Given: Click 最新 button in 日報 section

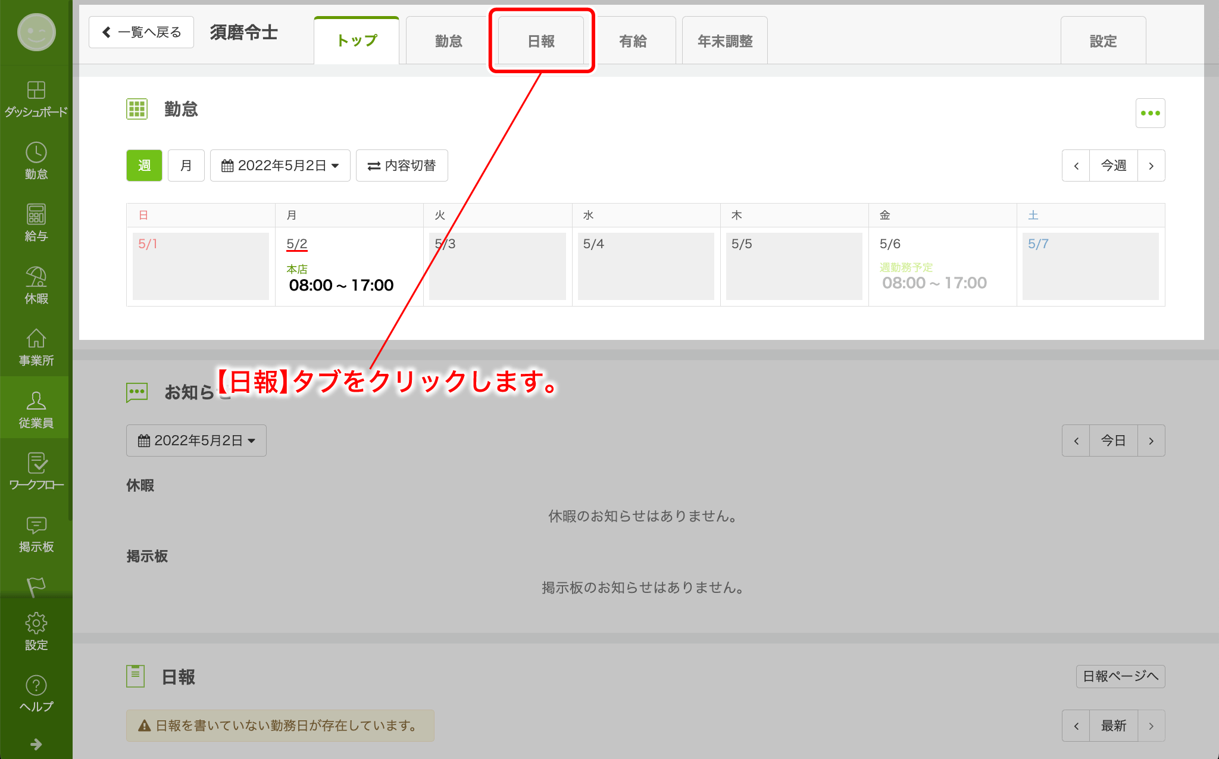Looking at the screenshot, I should (1114, 726).
